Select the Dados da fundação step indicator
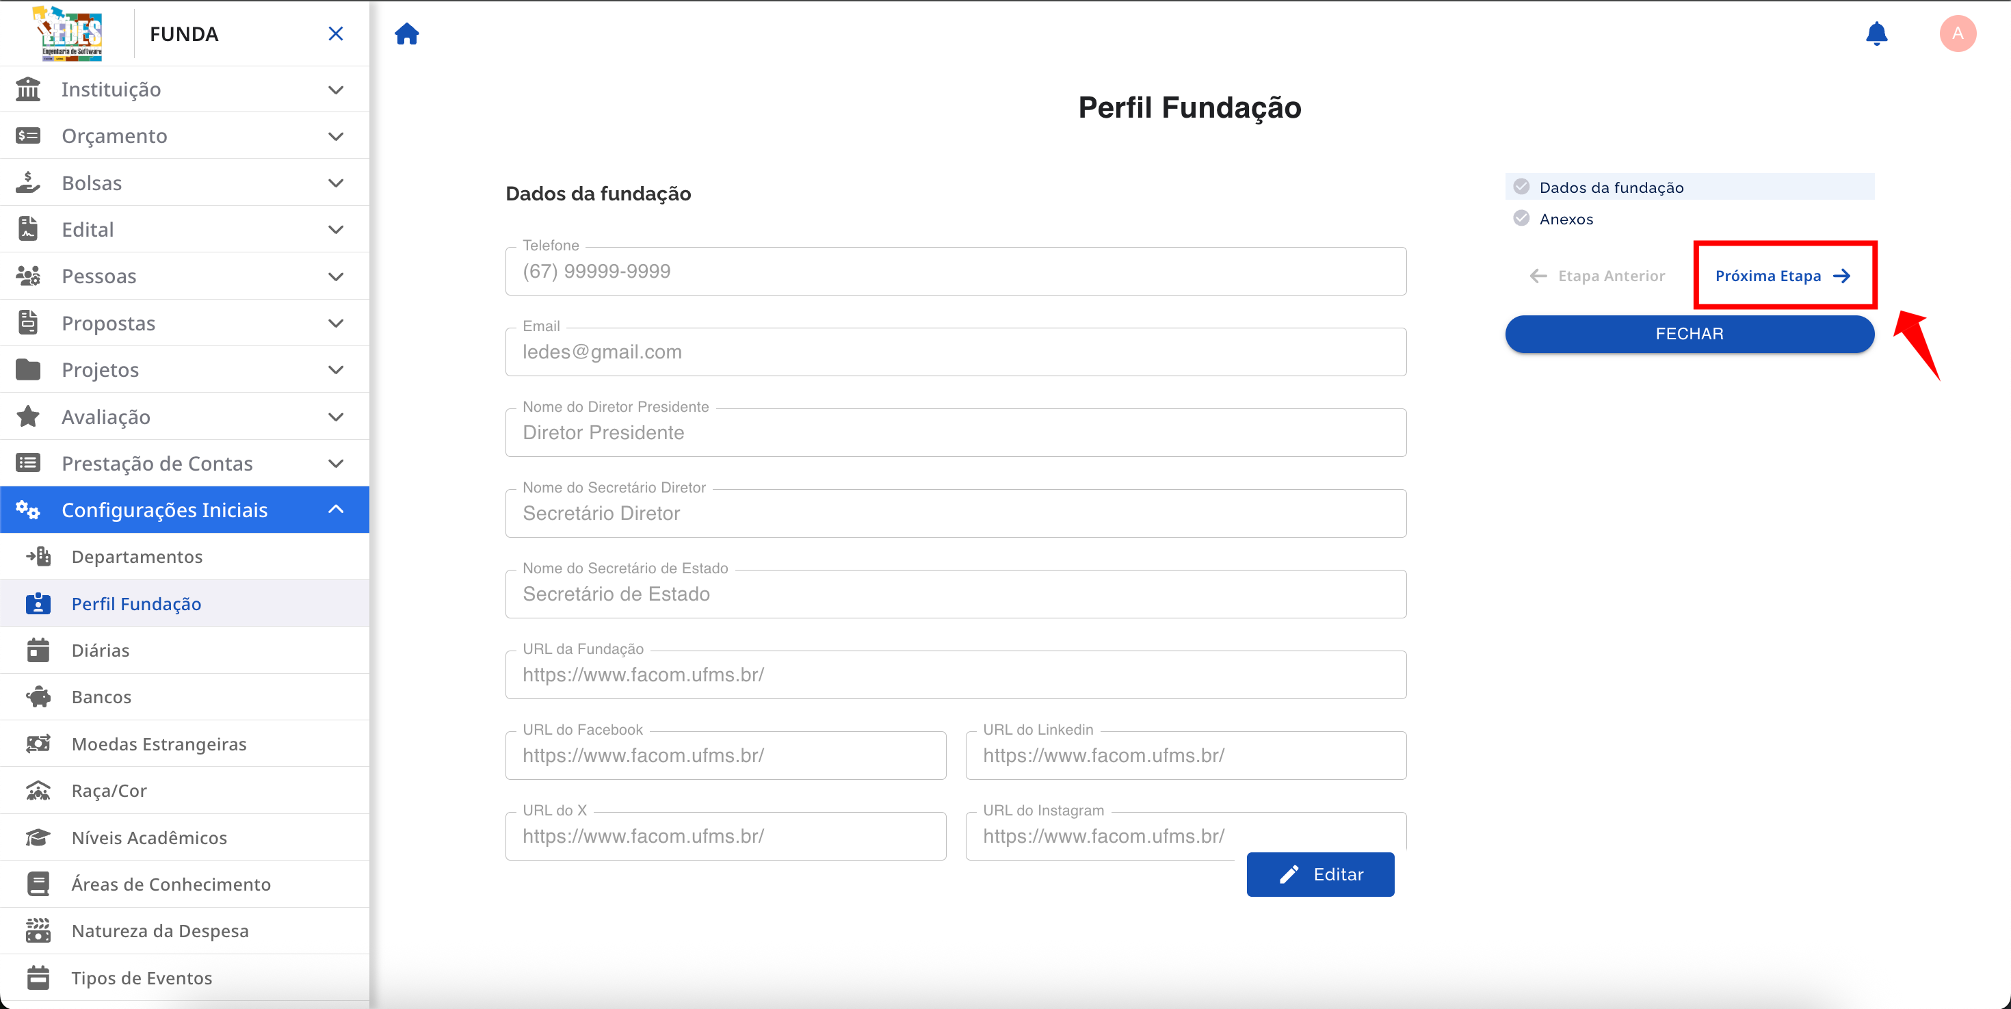This screenshot has width=2011, height=1009. pyautogui.click(x=1612, y=187)
